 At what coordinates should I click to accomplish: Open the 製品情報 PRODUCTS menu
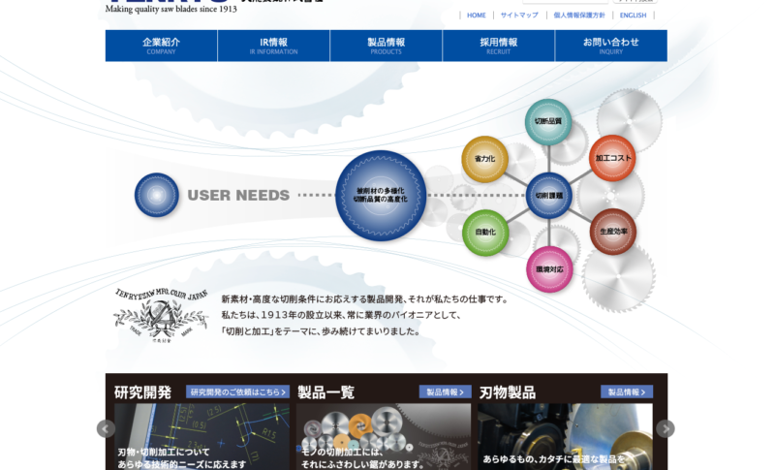click(x=386, y=46)
